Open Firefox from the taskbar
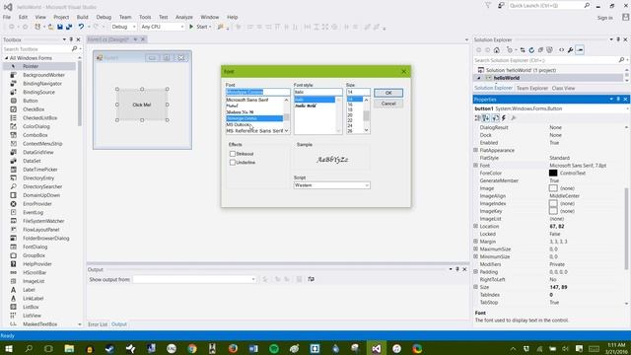The height and width of the screenshot is (355, 631). click(x=233, y=348)
